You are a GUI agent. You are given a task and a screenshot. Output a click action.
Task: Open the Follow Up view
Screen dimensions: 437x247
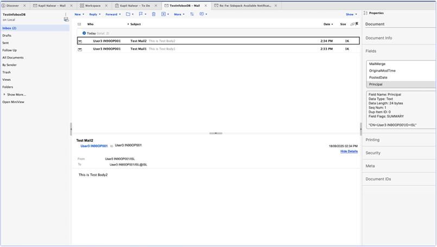tap(9, 50)
